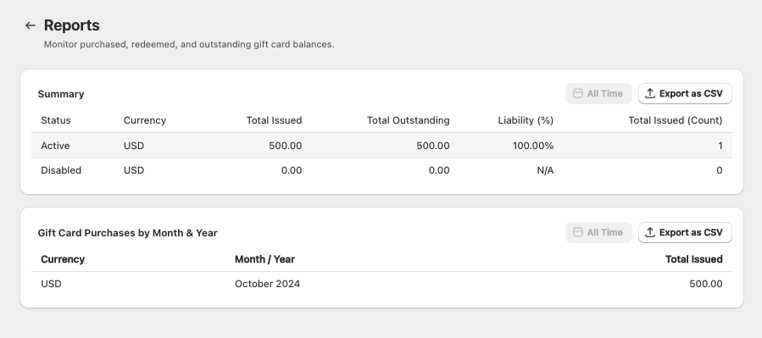Click 0.00 Total Issued in Disabled row
Screen dimensions: 762x338
[x=292, y=170]
